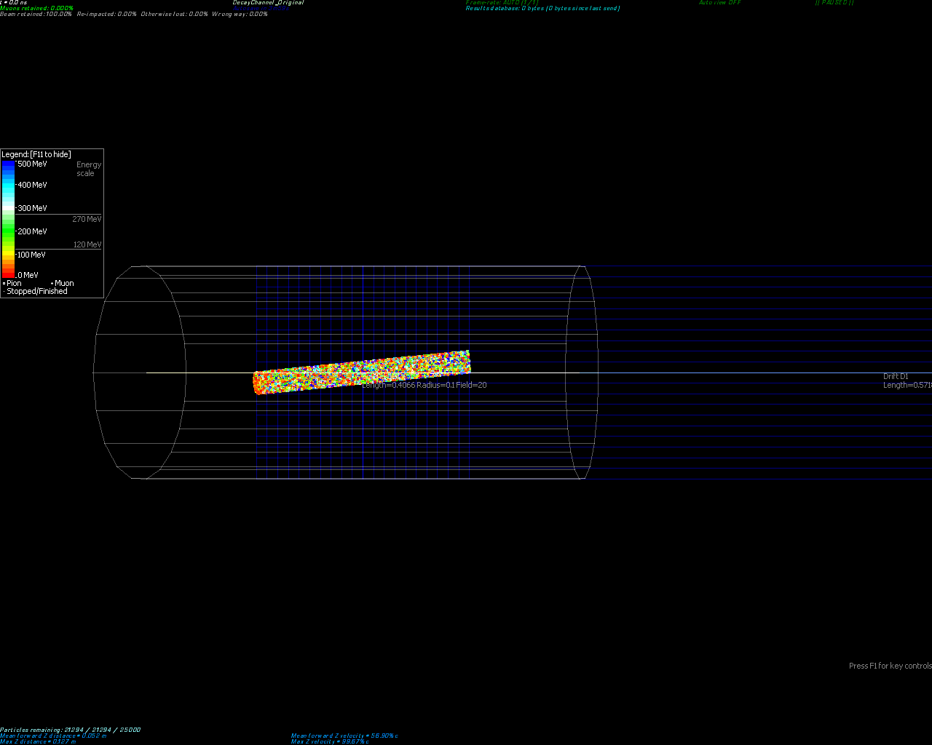The height and width of the screenshot is (745, 932).
Task: Click the Particles remaining counter
Action: pyautogui.click(x=71, y=730)
